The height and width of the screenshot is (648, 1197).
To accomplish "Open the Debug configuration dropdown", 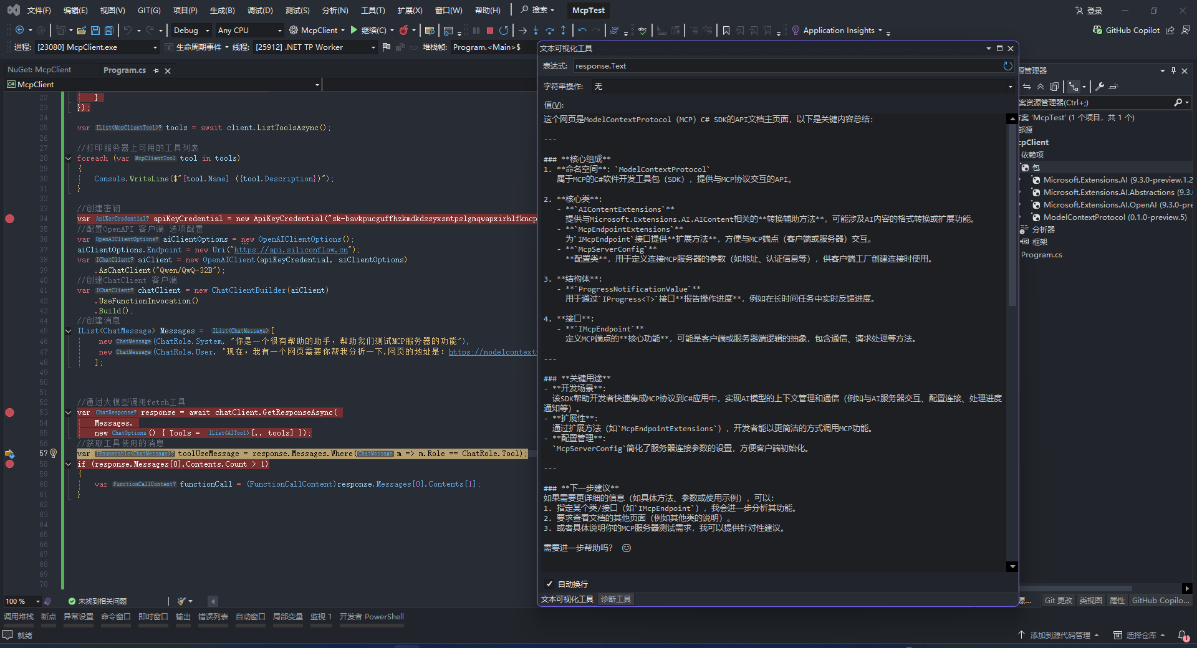I will click(x=191, y=30).
